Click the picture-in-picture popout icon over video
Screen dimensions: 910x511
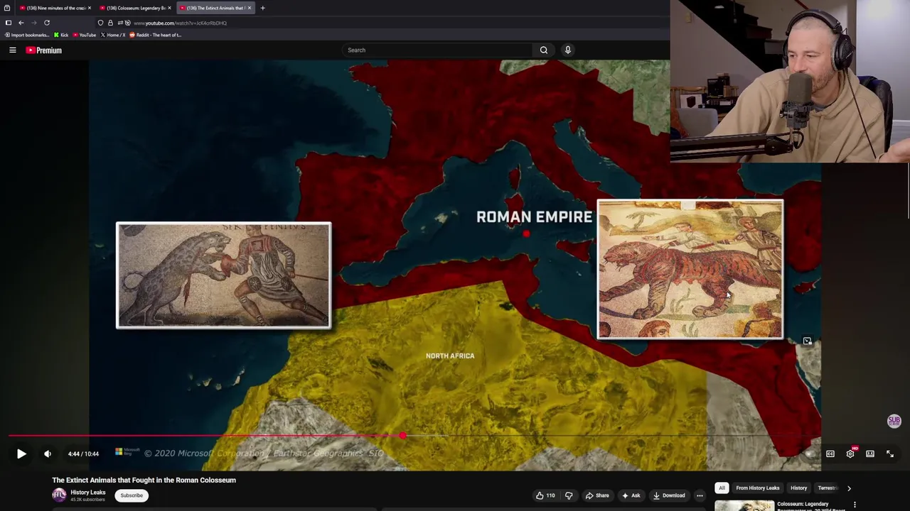[808, 341]
